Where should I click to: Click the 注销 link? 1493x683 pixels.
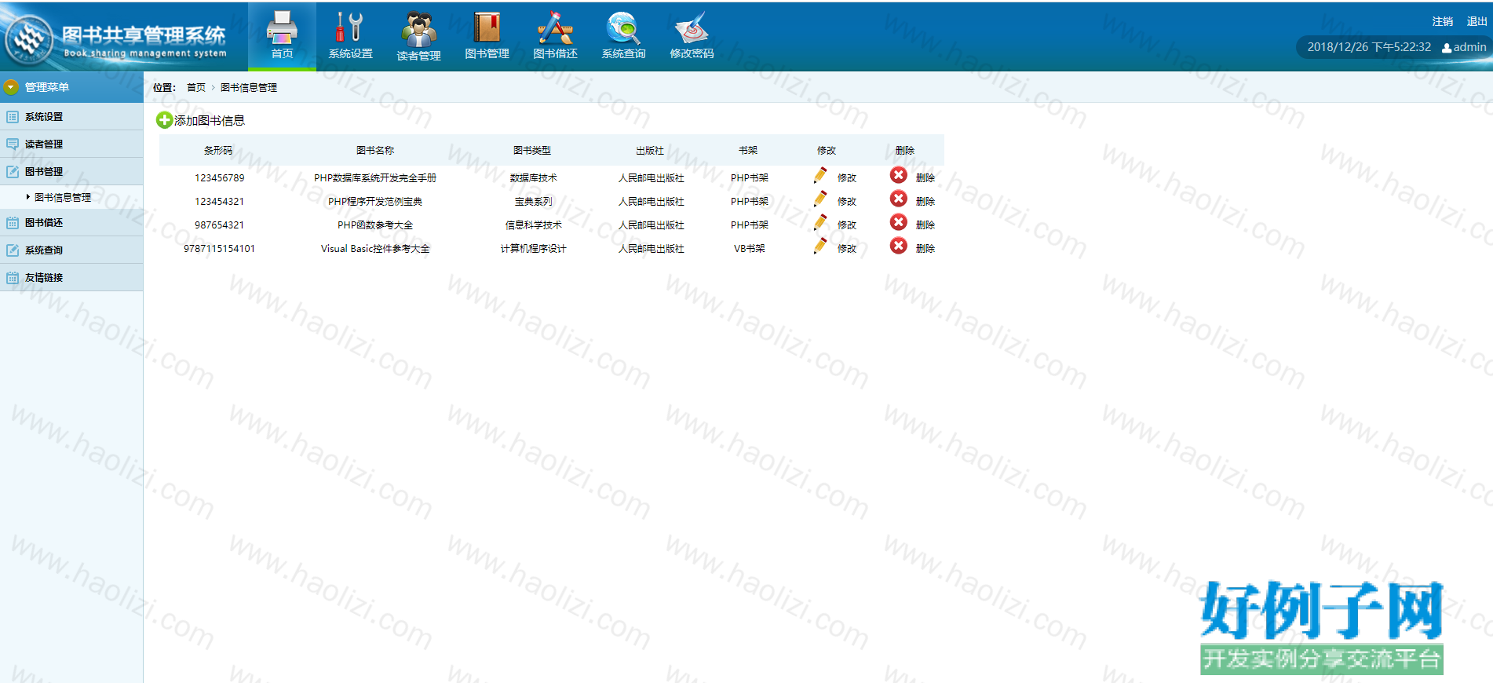pyautogui.click(x=1443, y=21)
